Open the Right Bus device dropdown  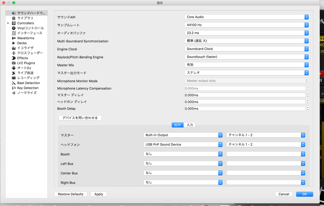pyautogui.click(x=183, y=183)
